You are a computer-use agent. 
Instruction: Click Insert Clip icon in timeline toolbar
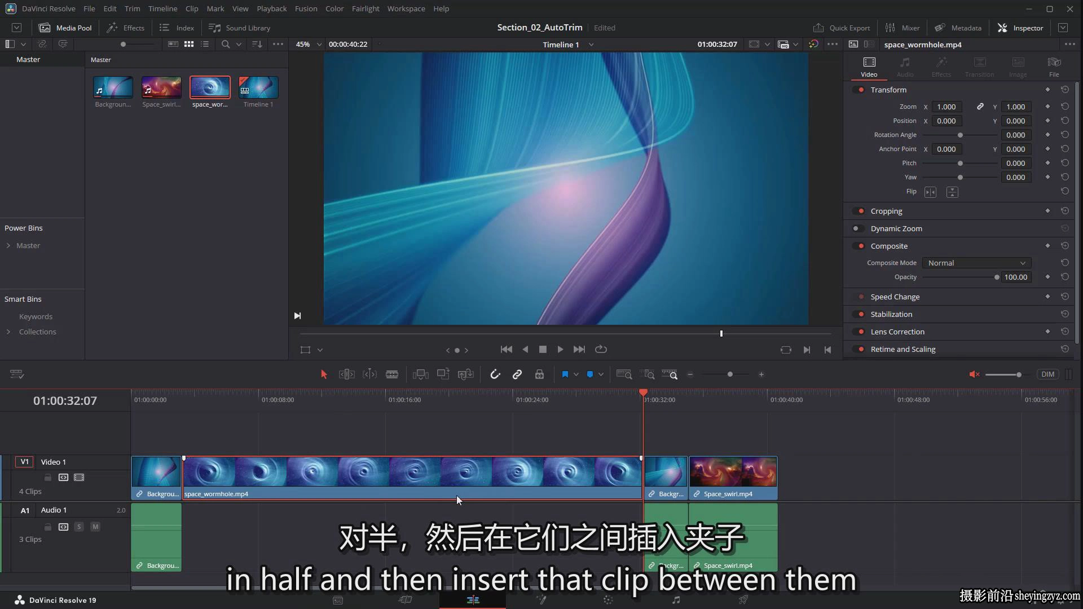click(x=420, y=374)
